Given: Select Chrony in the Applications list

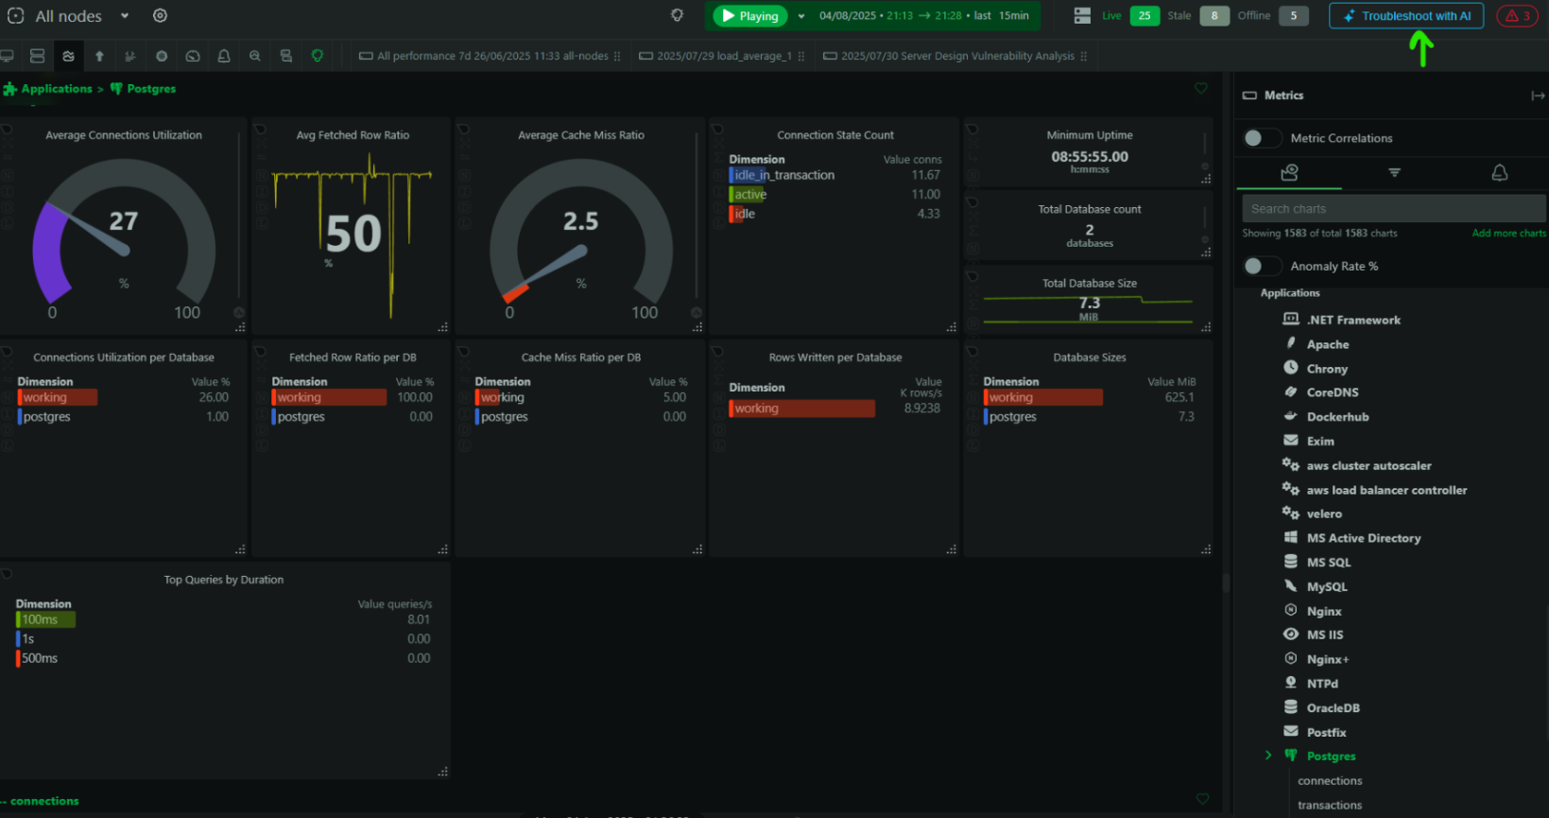Looking at the screenshot, I should click(1326, 369).
